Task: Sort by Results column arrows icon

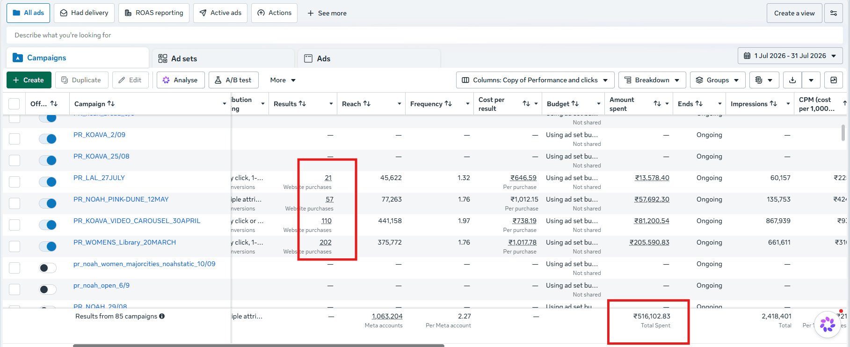Action: [303, 104]
